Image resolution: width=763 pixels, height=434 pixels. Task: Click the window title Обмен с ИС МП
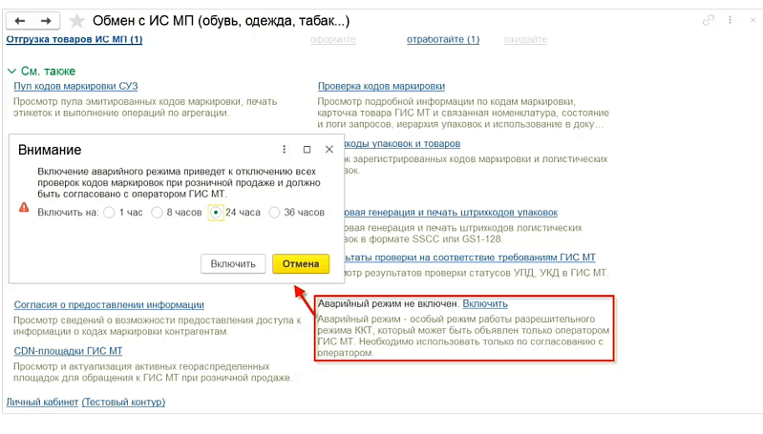pyautogui.click(x=221, y=21)
